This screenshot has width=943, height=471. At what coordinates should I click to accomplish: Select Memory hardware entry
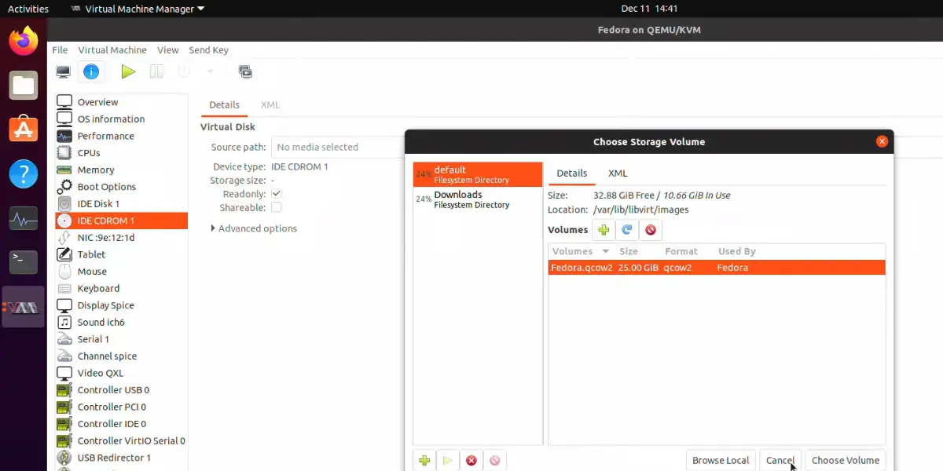tap(122, 170)
